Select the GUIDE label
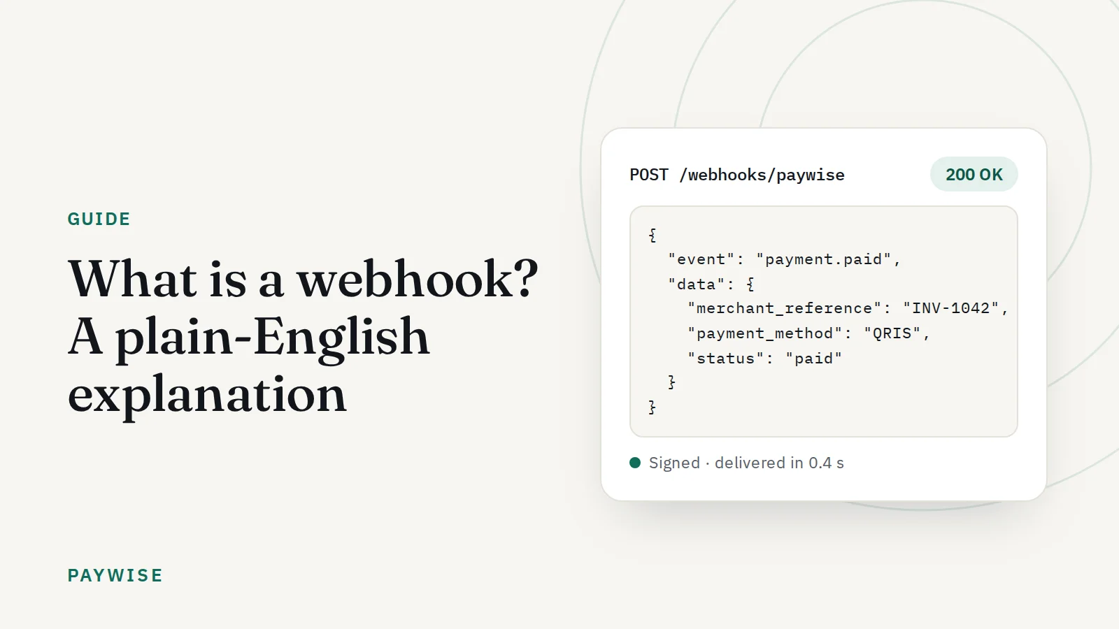The height and width of the screenshot is (629, 1119). (99, 219)
